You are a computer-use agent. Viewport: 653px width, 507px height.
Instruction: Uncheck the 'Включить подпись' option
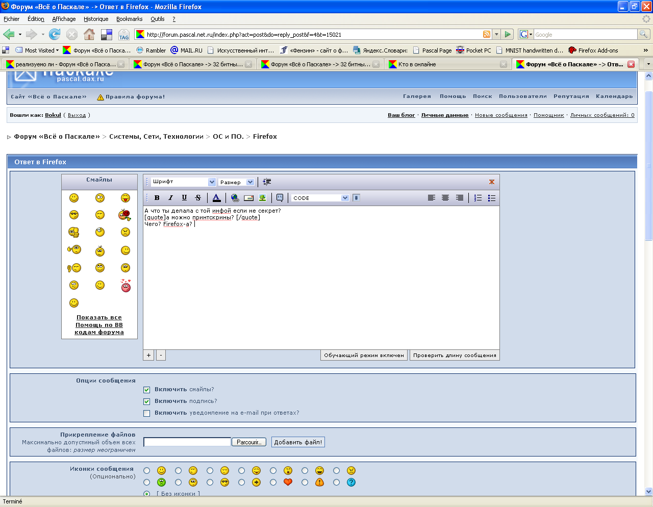pos(147,401)
